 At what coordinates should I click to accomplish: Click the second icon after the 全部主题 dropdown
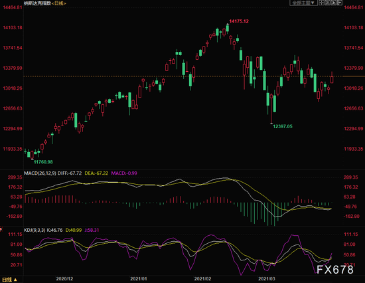328,3
